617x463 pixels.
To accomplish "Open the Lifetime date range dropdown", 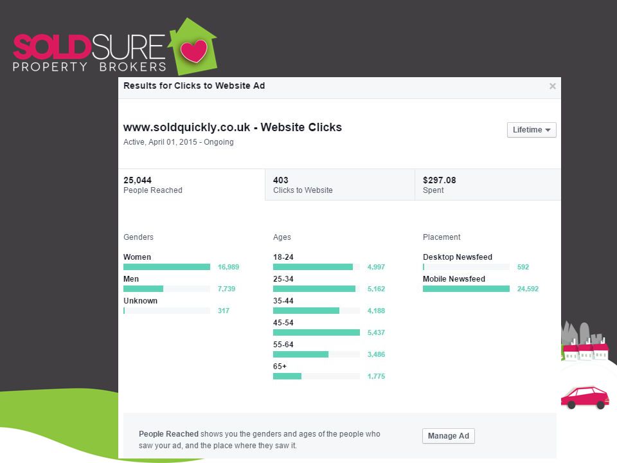I will [532, 130].
